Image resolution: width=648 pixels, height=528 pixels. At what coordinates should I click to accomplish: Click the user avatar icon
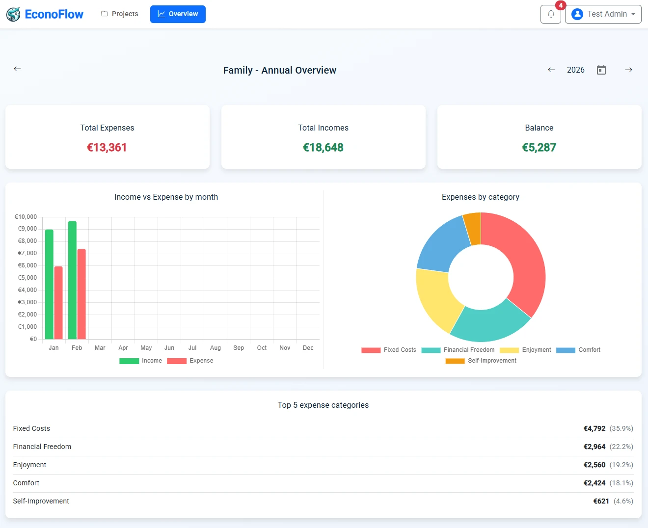577,14
